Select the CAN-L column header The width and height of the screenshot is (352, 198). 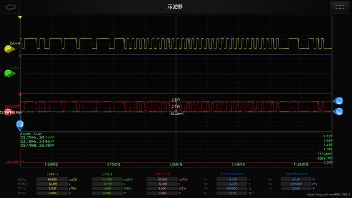[x=107, y=174]
